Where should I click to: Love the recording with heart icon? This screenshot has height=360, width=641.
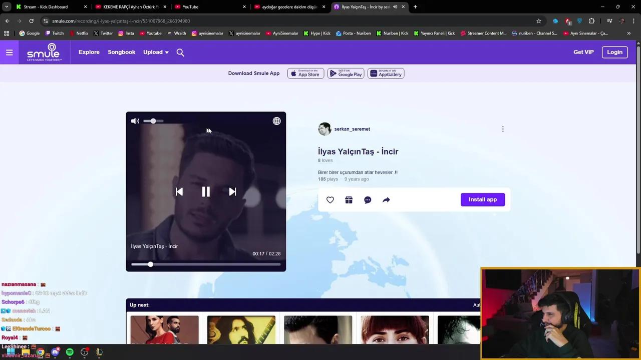coord(330,200)
